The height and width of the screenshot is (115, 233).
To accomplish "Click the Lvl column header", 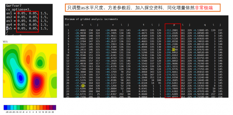I will [67, 25].
